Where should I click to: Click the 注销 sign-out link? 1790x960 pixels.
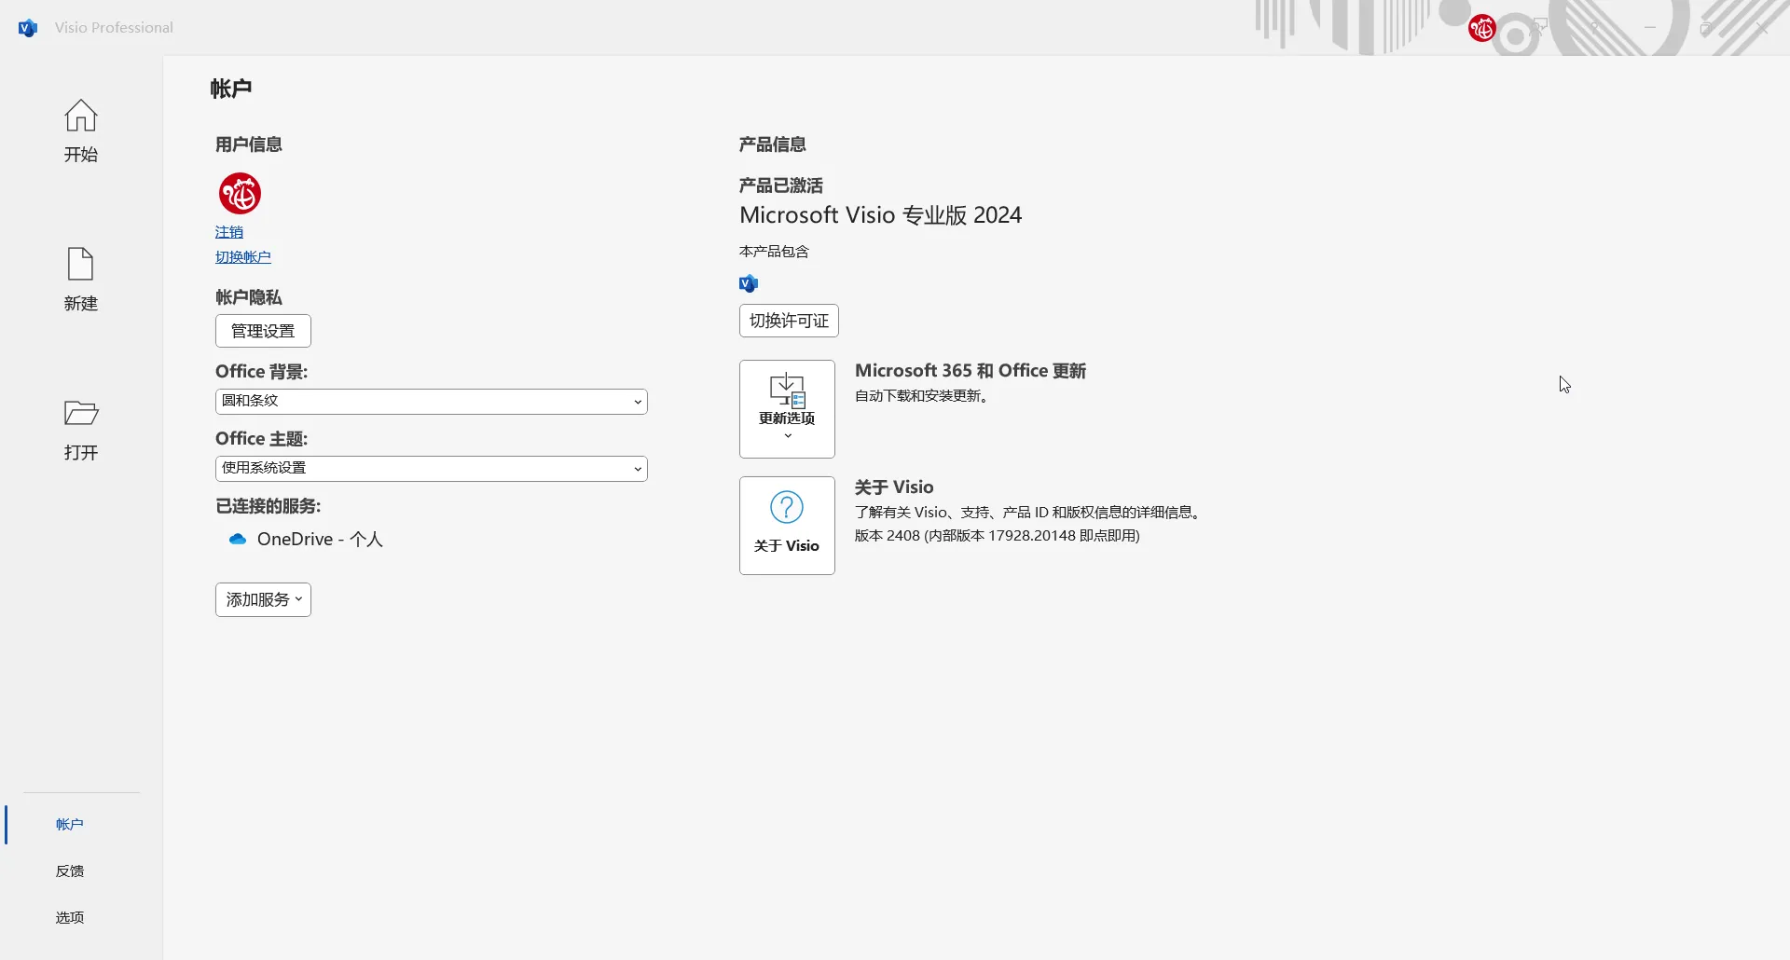point(229,232)
